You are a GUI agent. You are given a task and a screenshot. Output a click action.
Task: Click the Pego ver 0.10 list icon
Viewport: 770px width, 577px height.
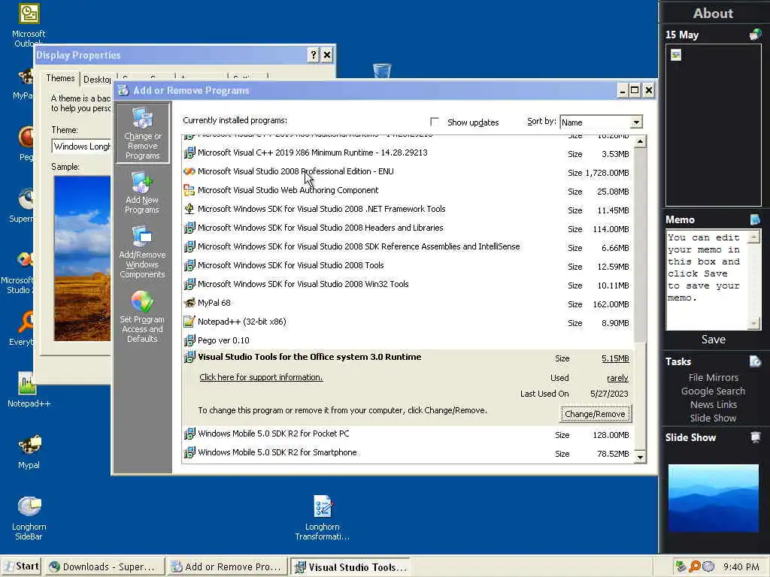(189, 340)
